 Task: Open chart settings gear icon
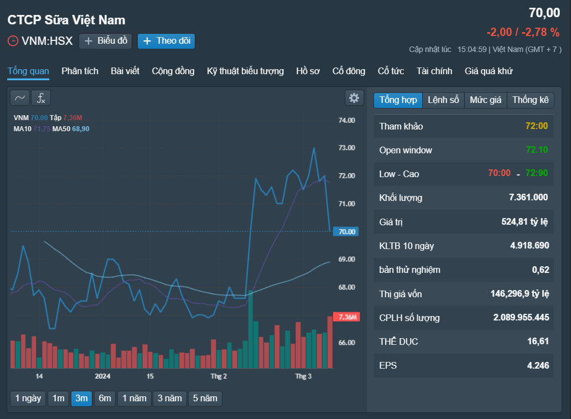click(x=354, y=97)
